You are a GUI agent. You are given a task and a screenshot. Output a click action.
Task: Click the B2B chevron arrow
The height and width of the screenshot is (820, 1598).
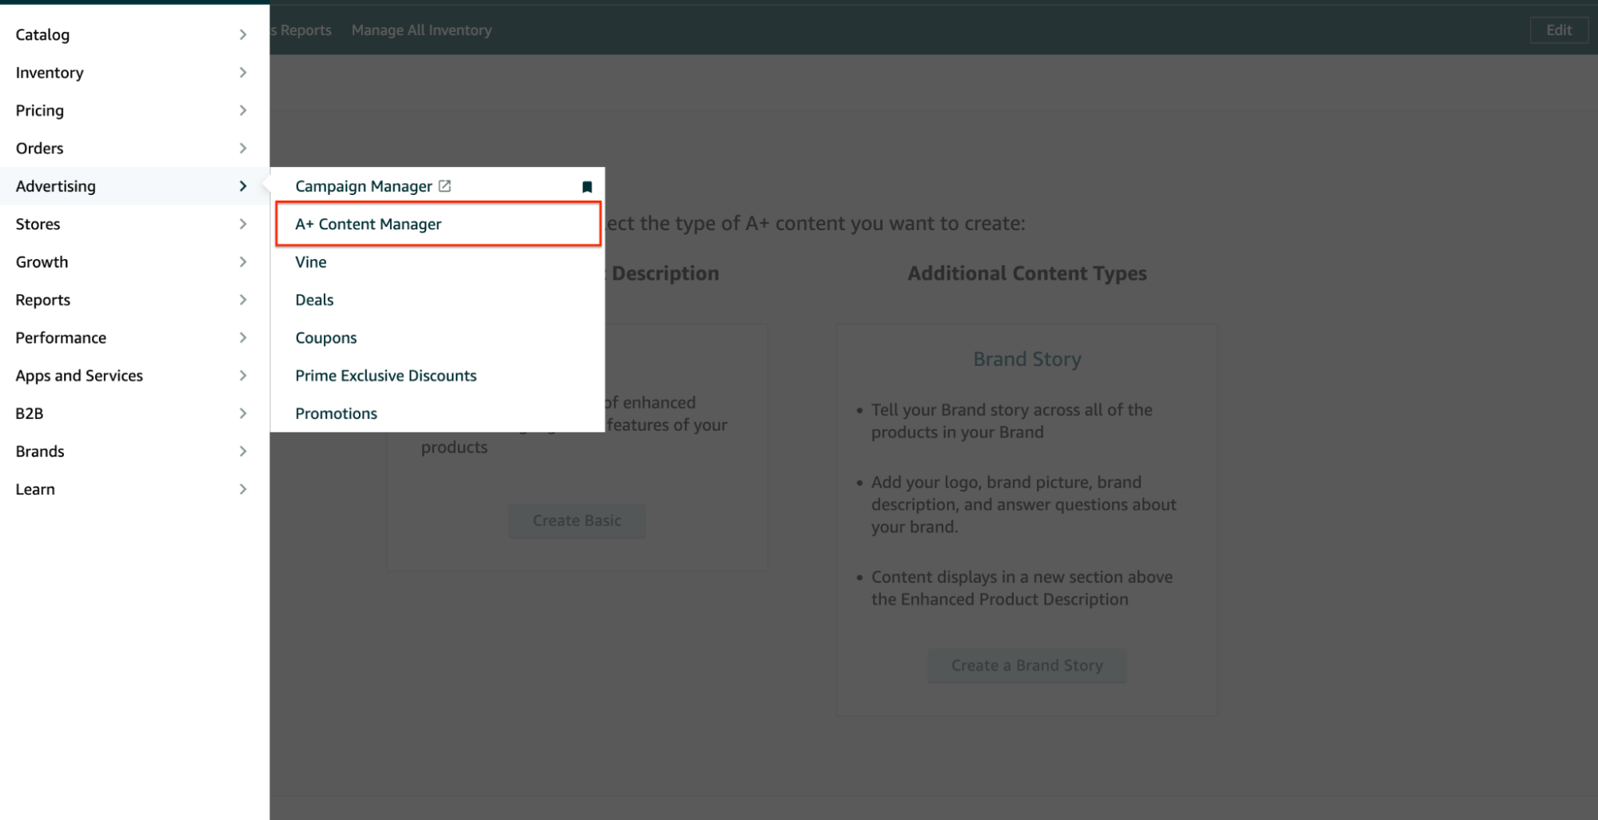coord(243,413)
